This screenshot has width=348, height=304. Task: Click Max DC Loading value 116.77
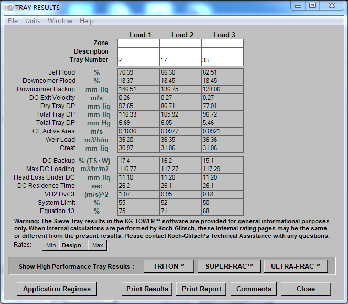138,169
